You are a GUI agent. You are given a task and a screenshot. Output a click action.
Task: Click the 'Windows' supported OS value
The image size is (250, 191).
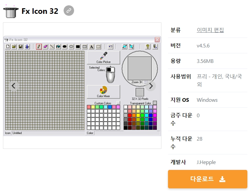207,100
